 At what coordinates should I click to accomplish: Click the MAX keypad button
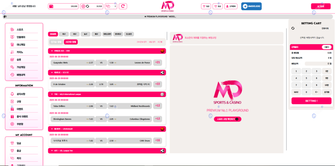pyautogui.click(x=296, y=92)
